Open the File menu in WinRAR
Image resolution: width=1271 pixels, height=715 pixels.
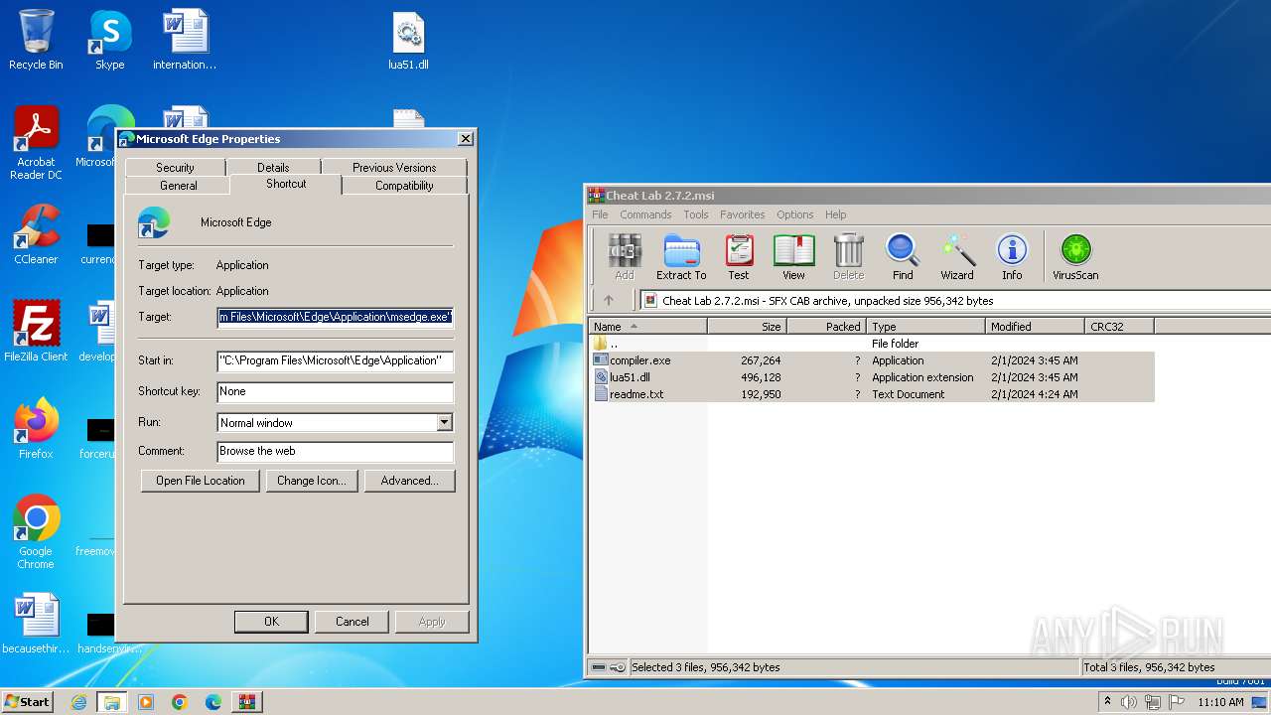click(600, 214)
